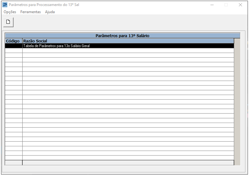Click the new document toolbar icon

[x=8, y=22]
